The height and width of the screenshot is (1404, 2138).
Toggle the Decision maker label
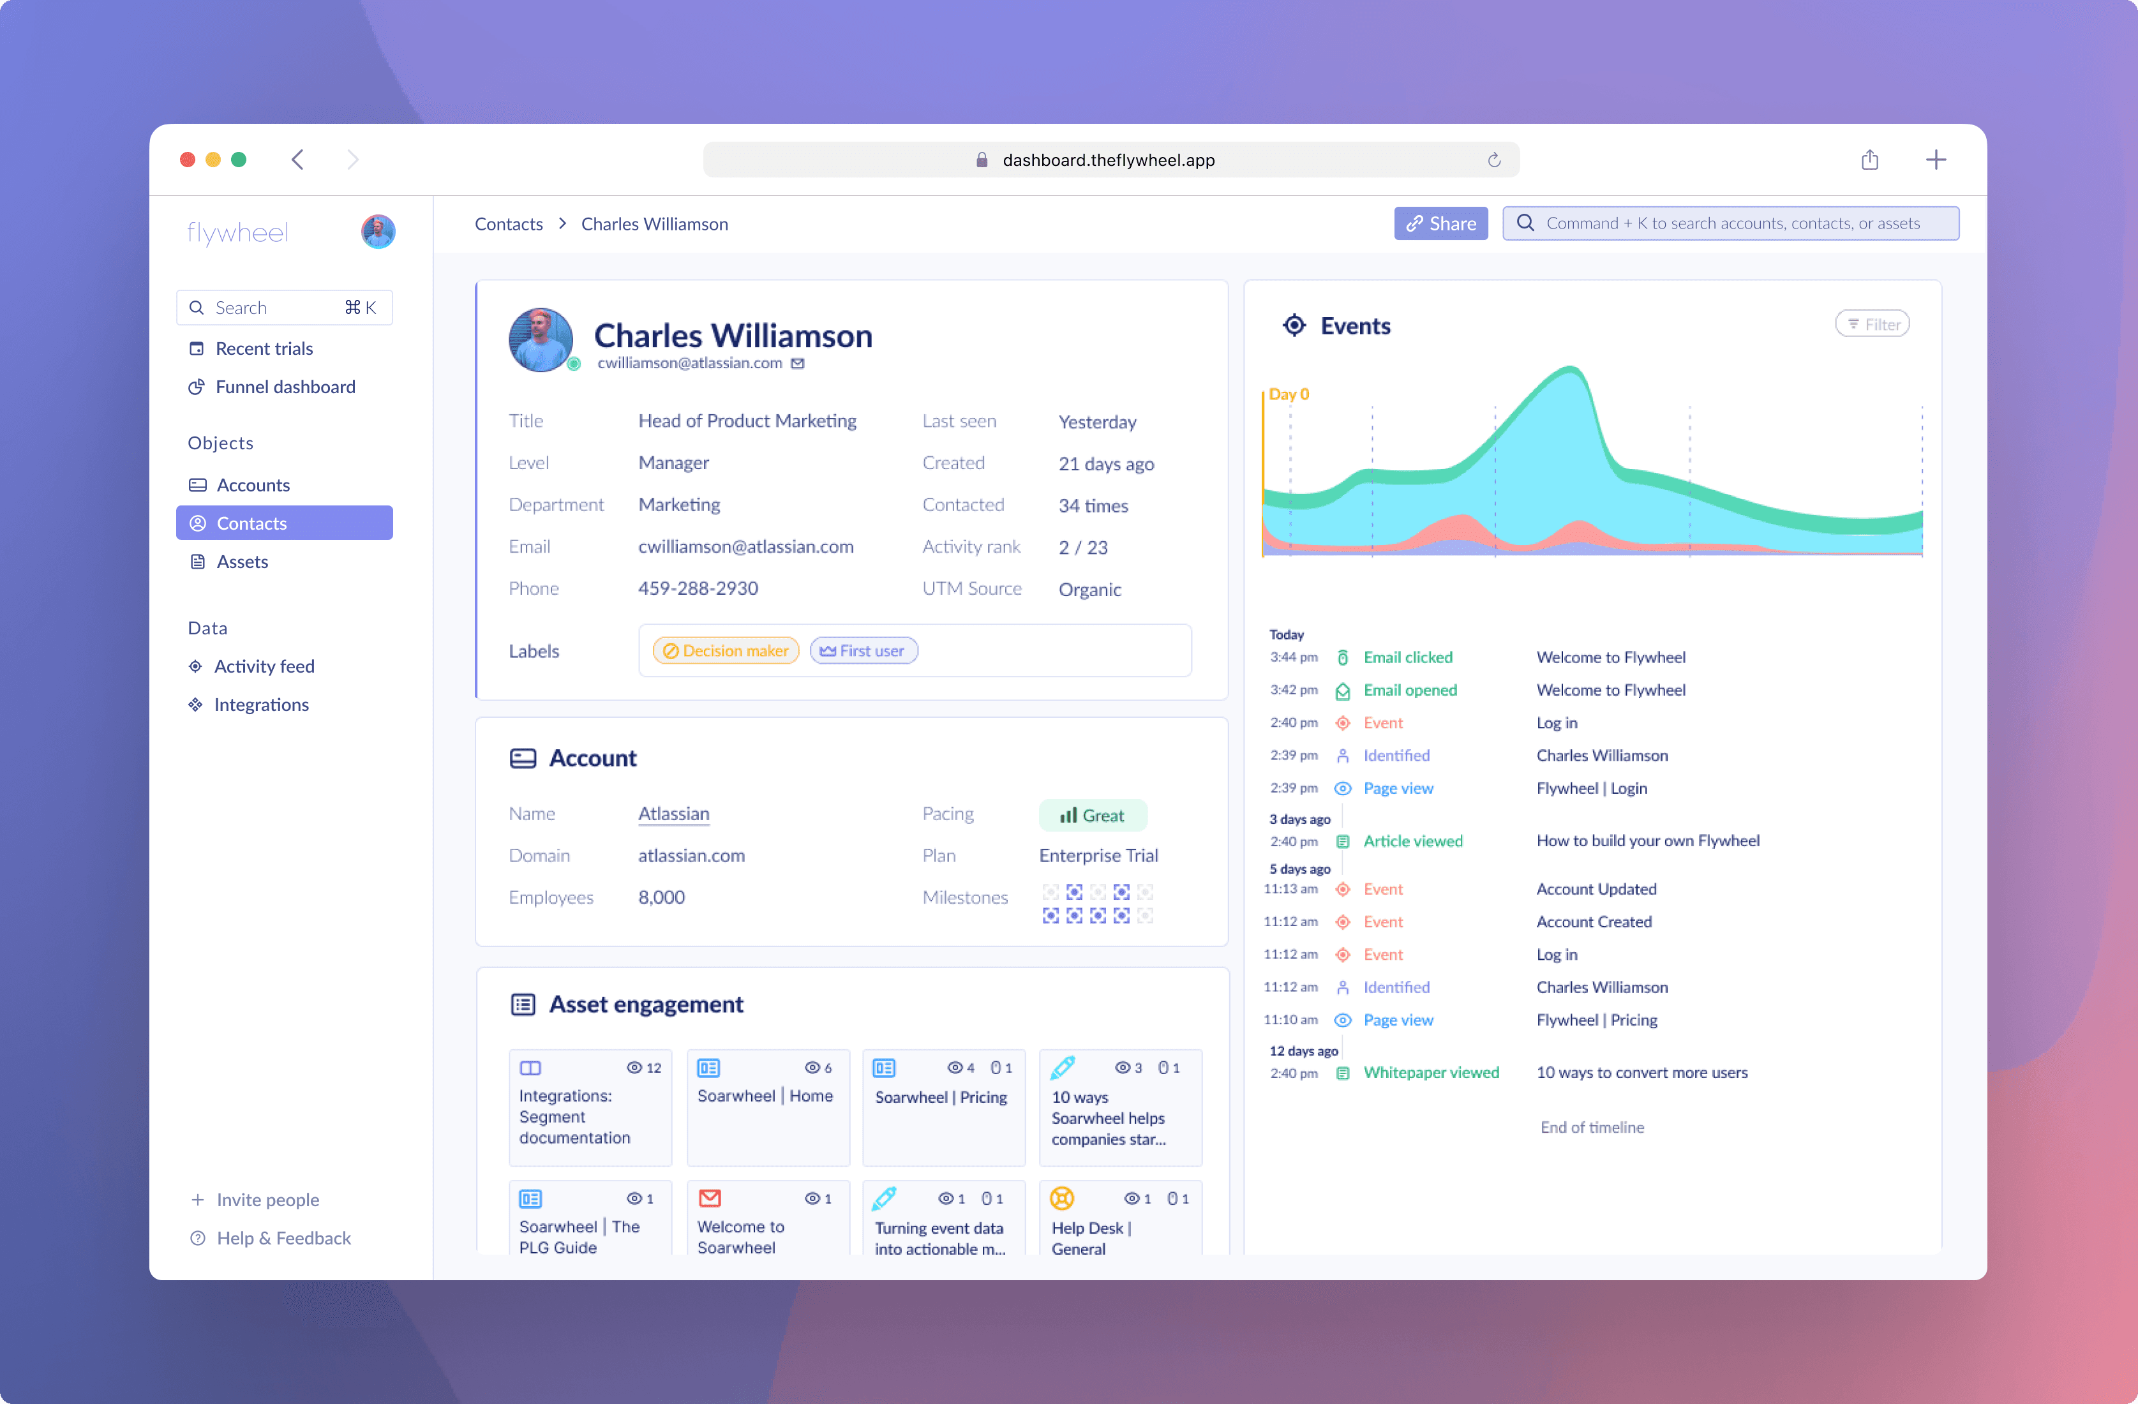[726, 651]
